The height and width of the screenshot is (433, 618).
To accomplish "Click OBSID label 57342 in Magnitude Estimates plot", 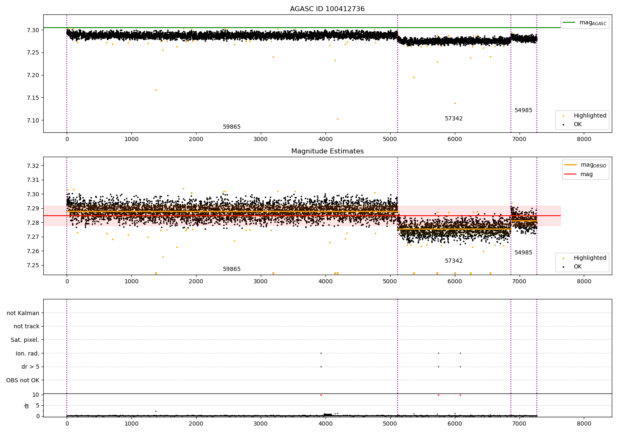I will [x=454, y=261].
